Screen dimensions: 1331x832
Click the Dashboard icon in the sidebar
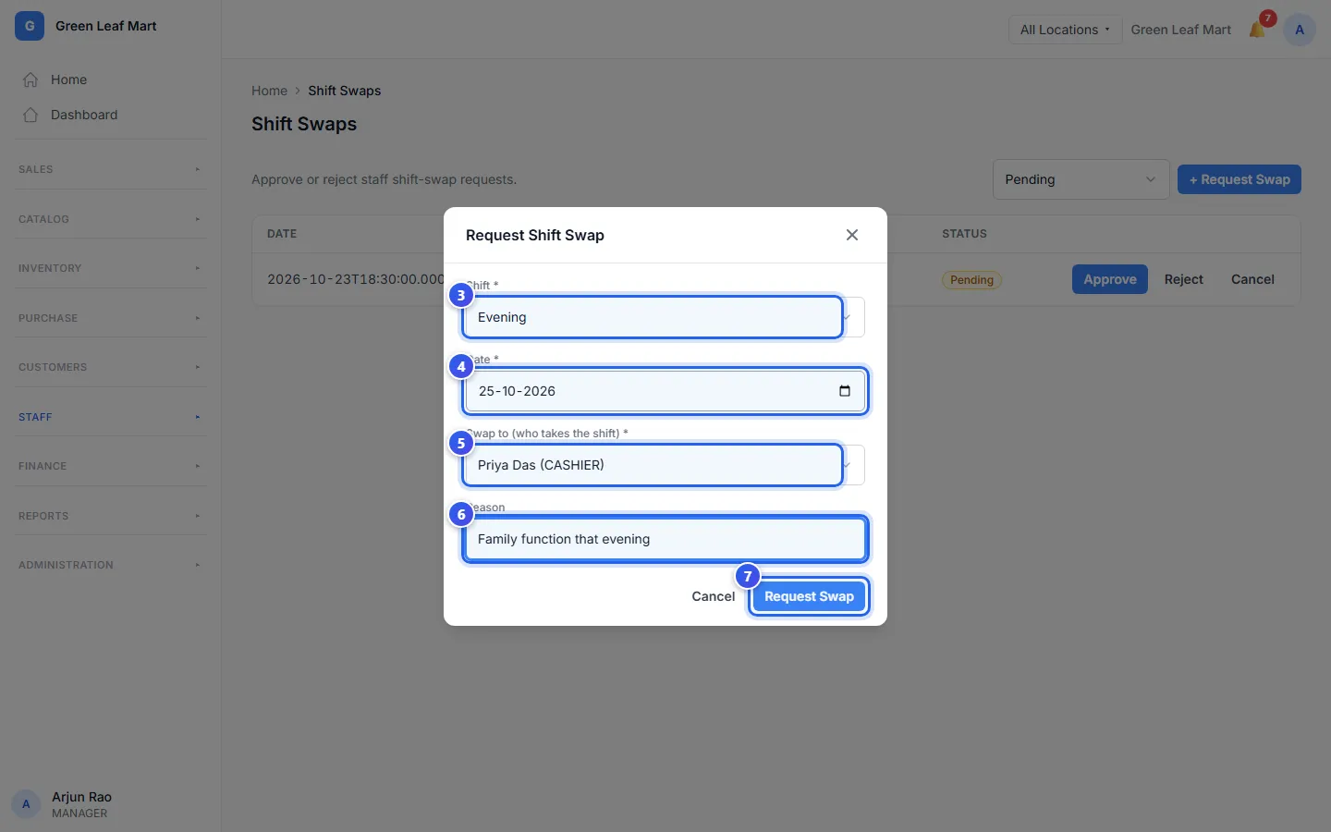click(31, 115)
